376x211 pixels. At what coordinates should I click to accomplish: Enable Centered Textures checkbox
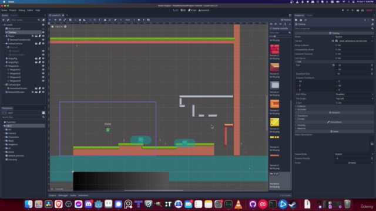tap(336, 54)
